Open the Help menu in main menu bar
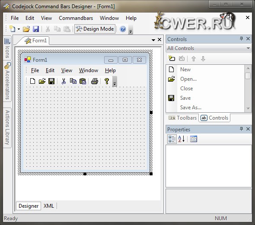This screenshot has width=255, height=225. pos(131,18)
